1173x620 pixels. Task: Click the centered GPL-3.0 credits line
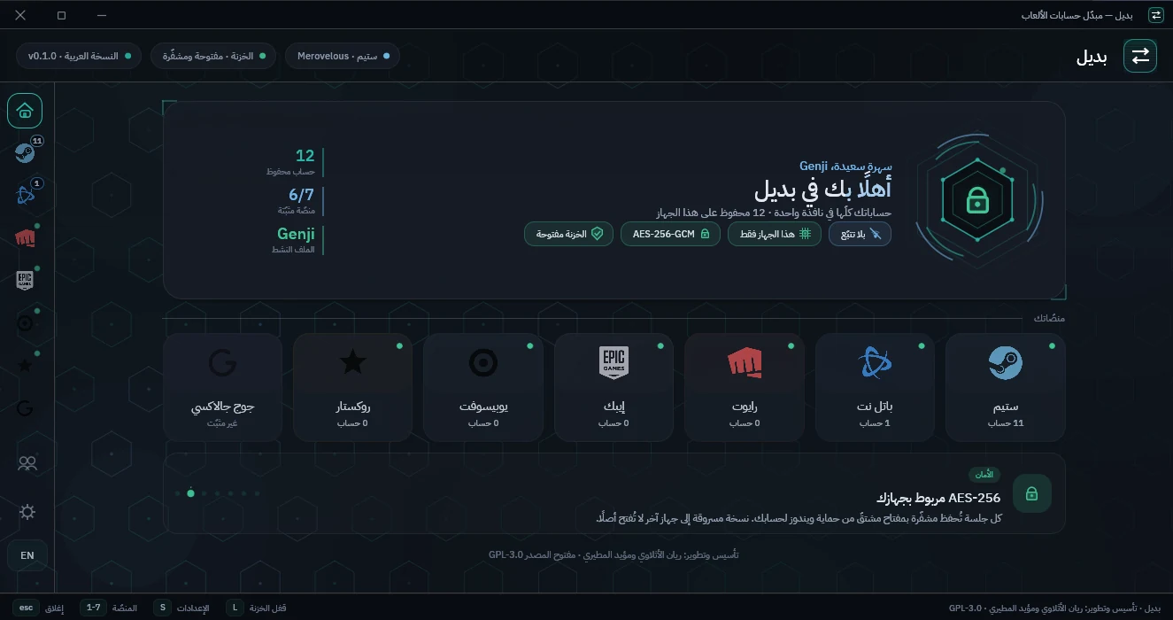click(x=613, y=554)
